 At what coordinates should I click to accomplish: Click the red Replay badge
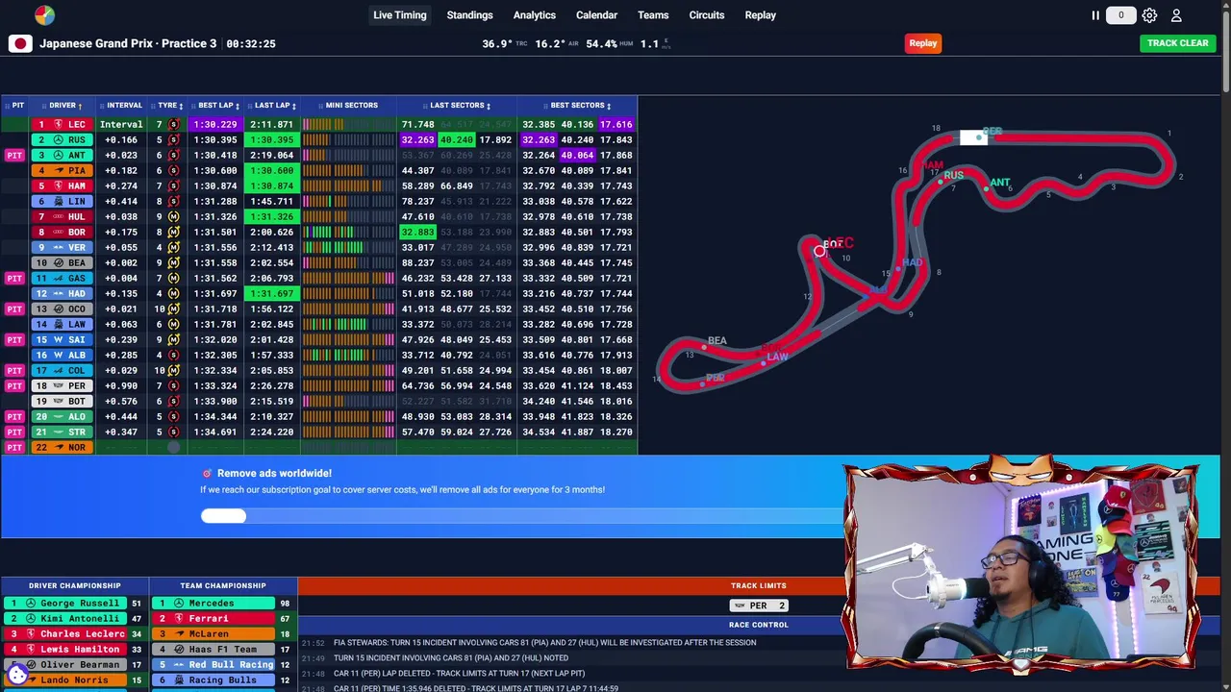pos(923,43)
